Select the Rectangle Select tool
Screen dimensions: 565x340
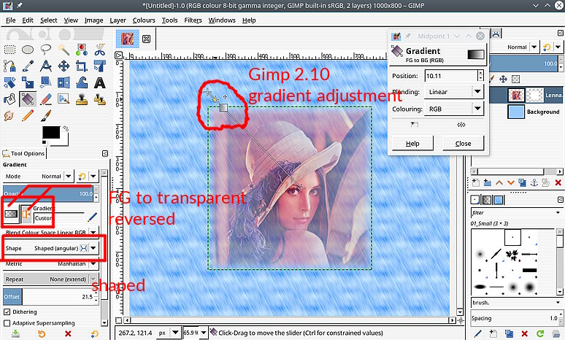pyautogui.click(x=9, y=50)
